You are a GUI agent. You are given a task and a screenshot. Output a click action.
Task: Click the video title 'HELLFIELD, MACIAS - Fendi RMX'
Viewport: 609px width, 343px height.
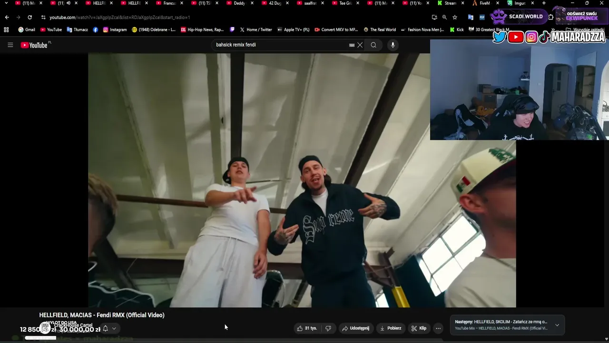pos(102,315)
